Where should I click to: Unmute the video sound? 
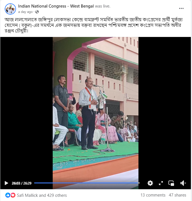[183, 183]
